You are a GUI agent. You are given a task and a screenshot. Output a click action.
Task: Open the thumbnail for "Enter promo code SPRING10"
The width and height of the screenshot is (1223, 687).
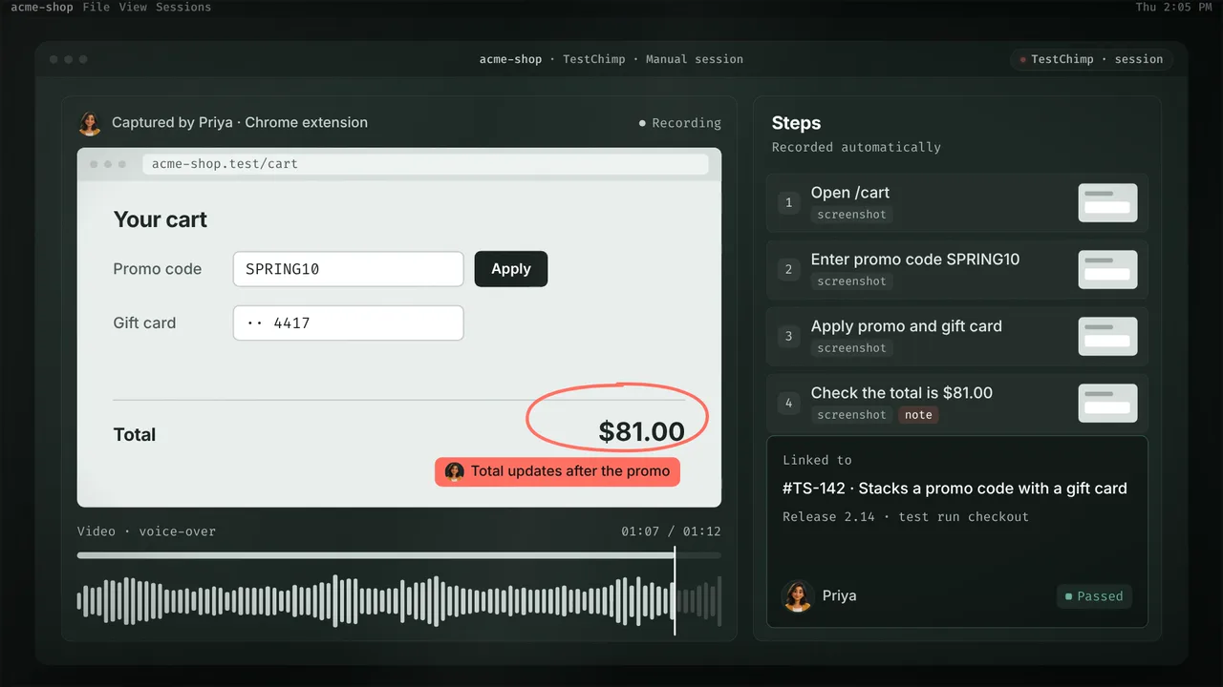point(1107,269)
